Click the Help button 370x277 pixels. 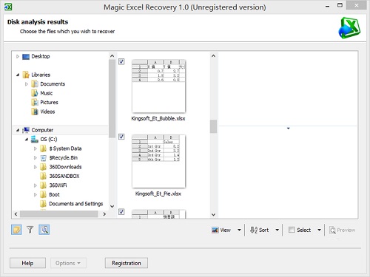(x=27, y=263)
